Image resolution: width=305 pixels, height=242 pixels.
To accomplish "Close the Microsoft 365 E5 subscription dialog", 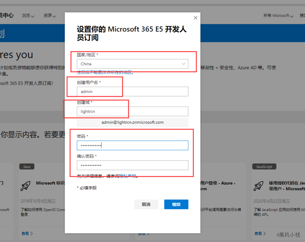I will tap(196, 18).
